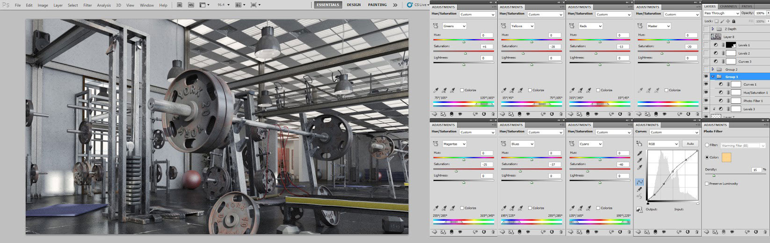Pick the white point eyedropper in Curves
770x243 pixels.
(639, 167)
